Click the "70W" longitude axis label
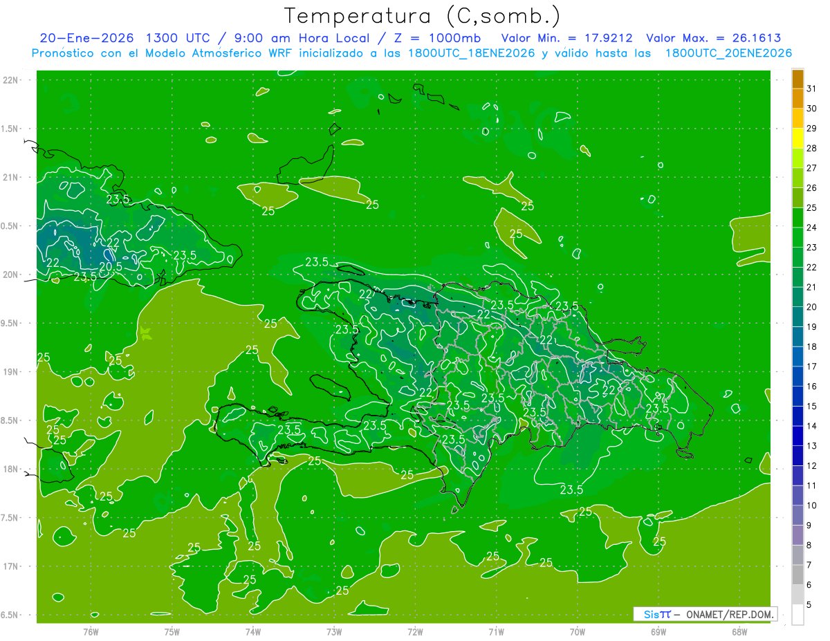Screen dimensions: 830x641 tap(578, 632)
